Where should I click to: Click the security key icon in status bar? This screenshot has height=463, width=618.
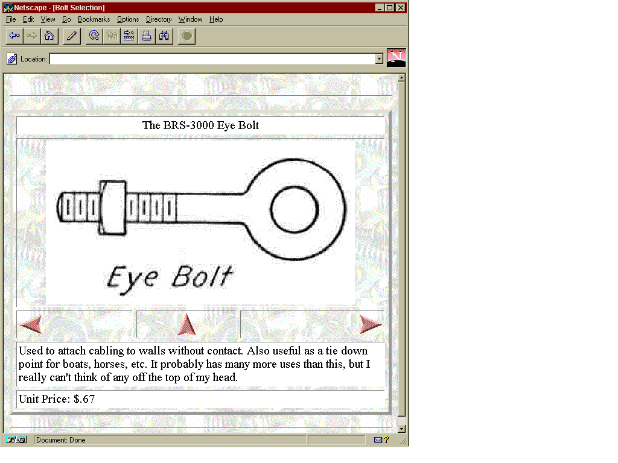tap(16, 440)
